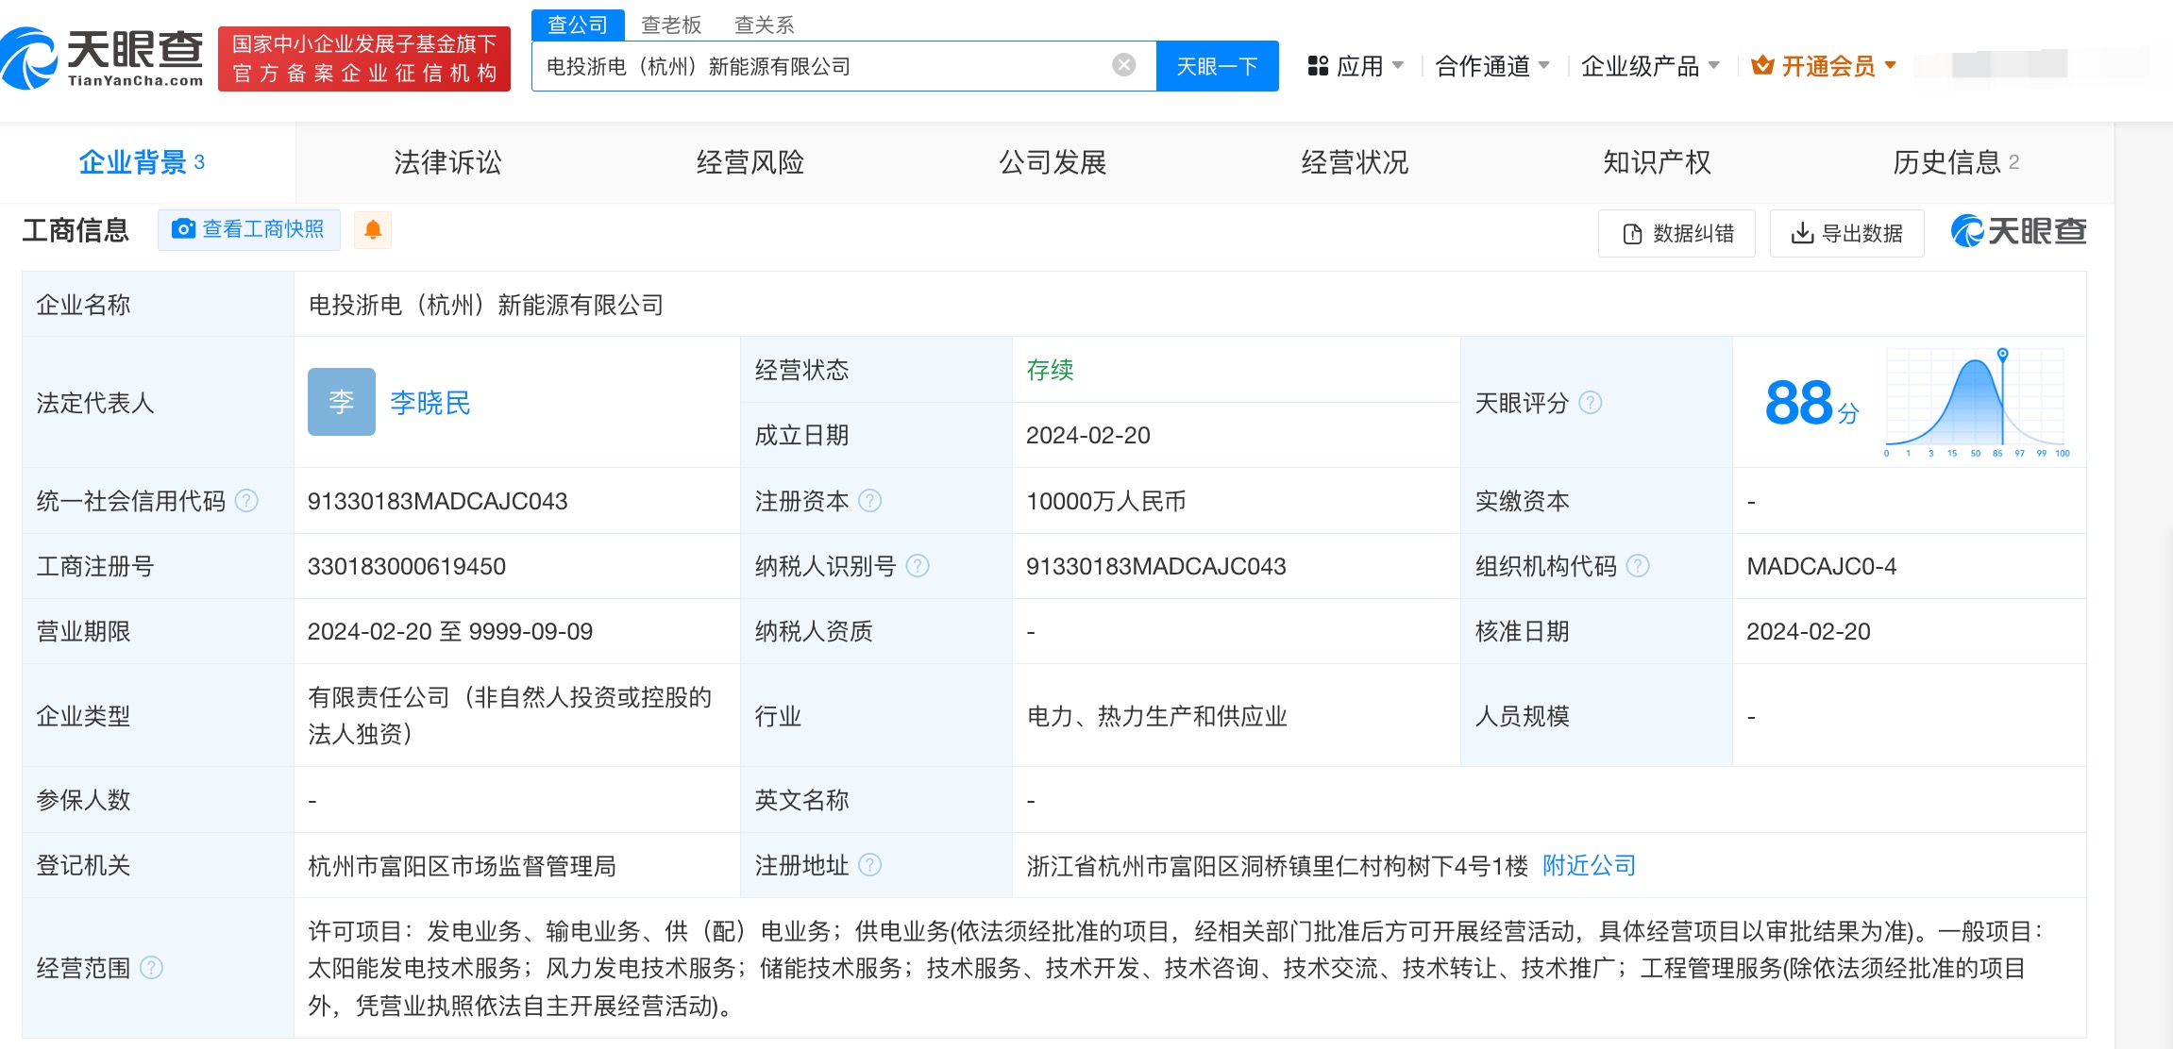Image resolution: width=2173 pixels, height=1049 pixels.
Task: Click help icon beside 纳税人识别号
Action: coord(918,566)
